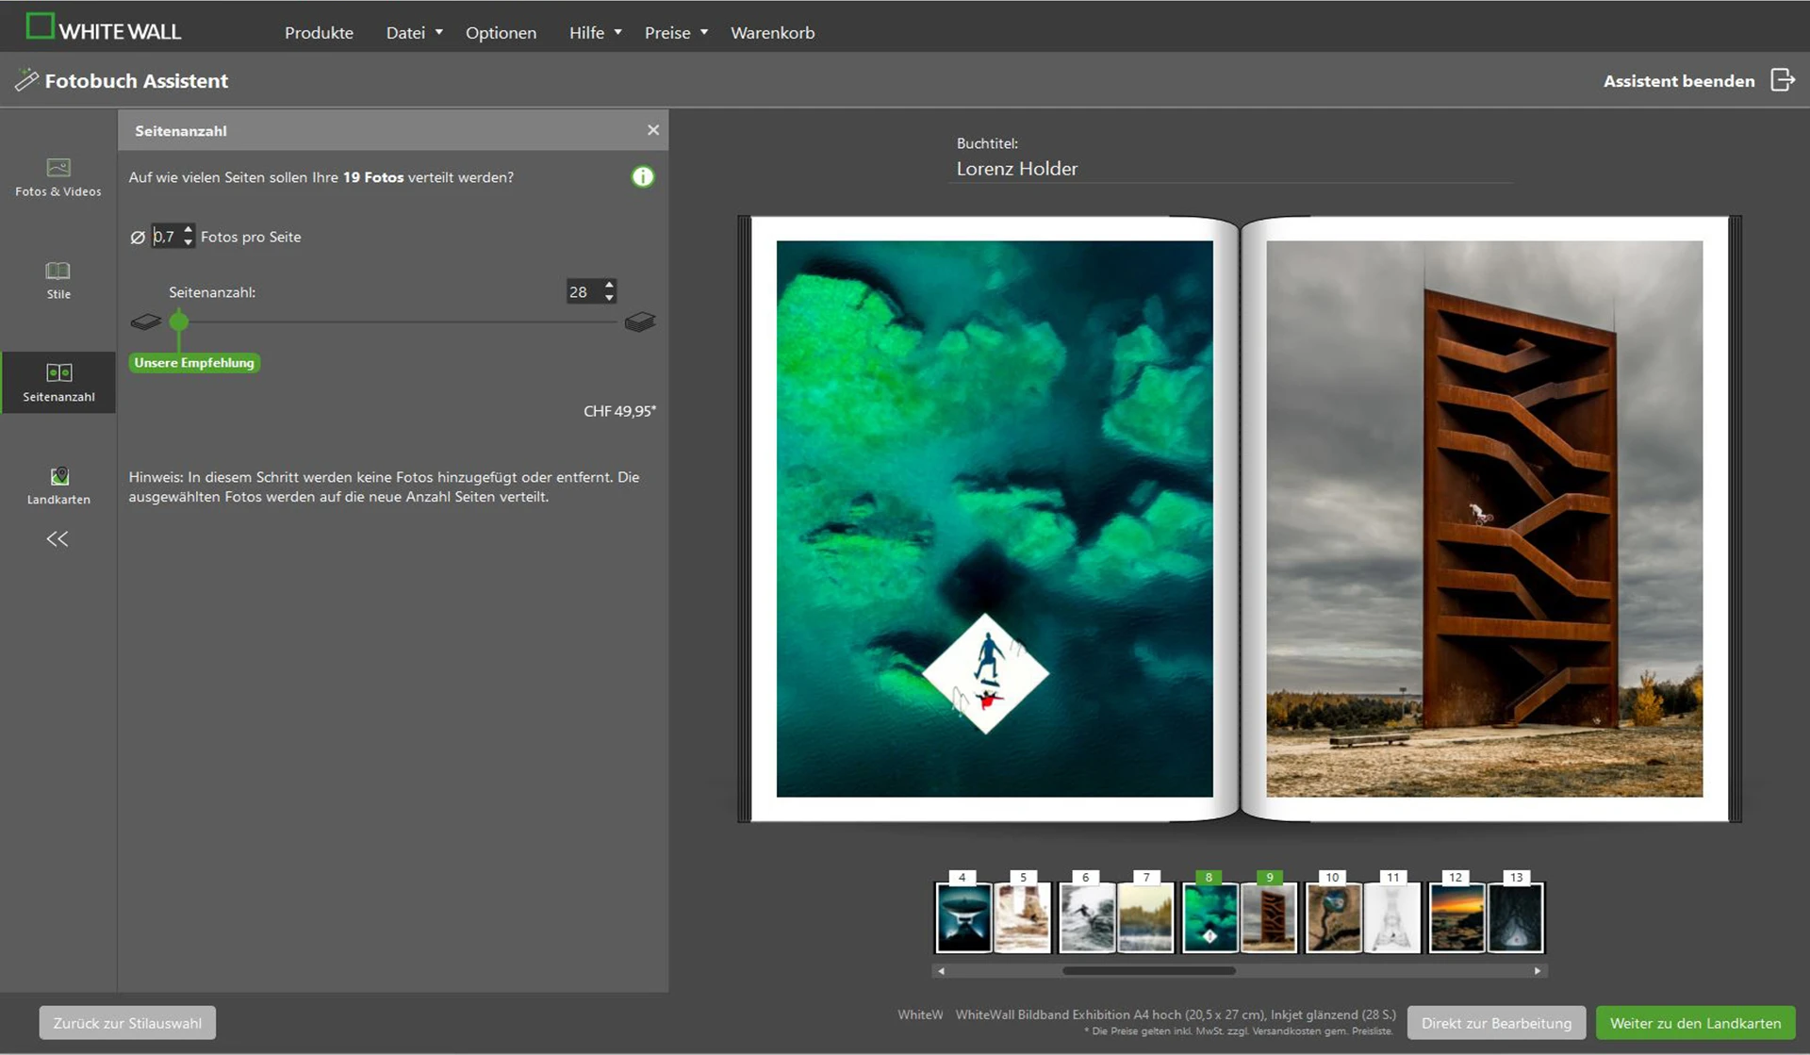Go to Warenkorb in the menu bar
Image resolution: width=1810 pixels, height=1055 pixels.
point(772,33)
